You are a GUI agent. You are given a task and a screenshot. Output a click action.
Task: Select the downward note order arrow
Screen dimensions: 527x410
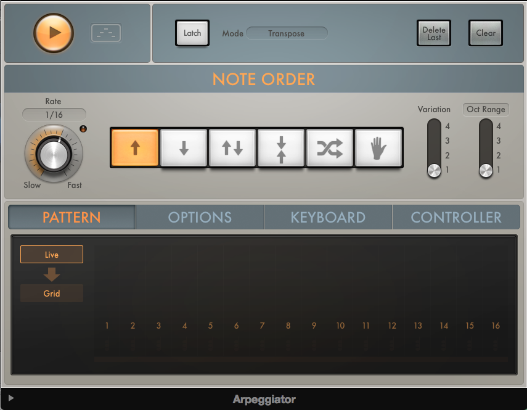(x=183, y=147)
